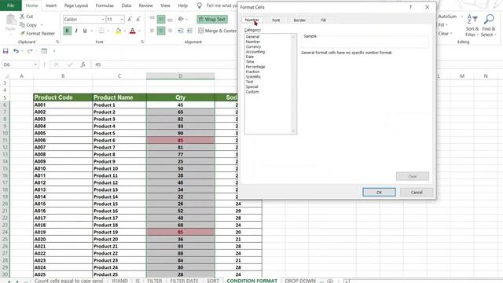Open the View ribbon tab
503x283 pixels.
(165, 6)
